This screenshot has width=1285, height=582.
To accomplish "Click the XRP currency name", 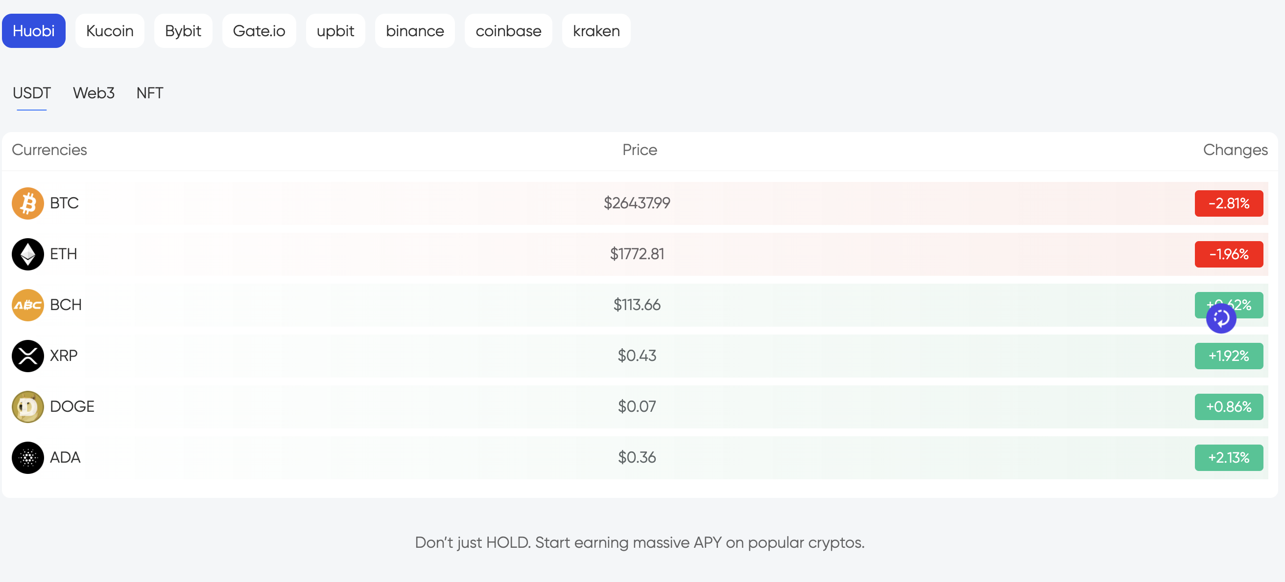I will pyautogui.click(x=64, y=356).
